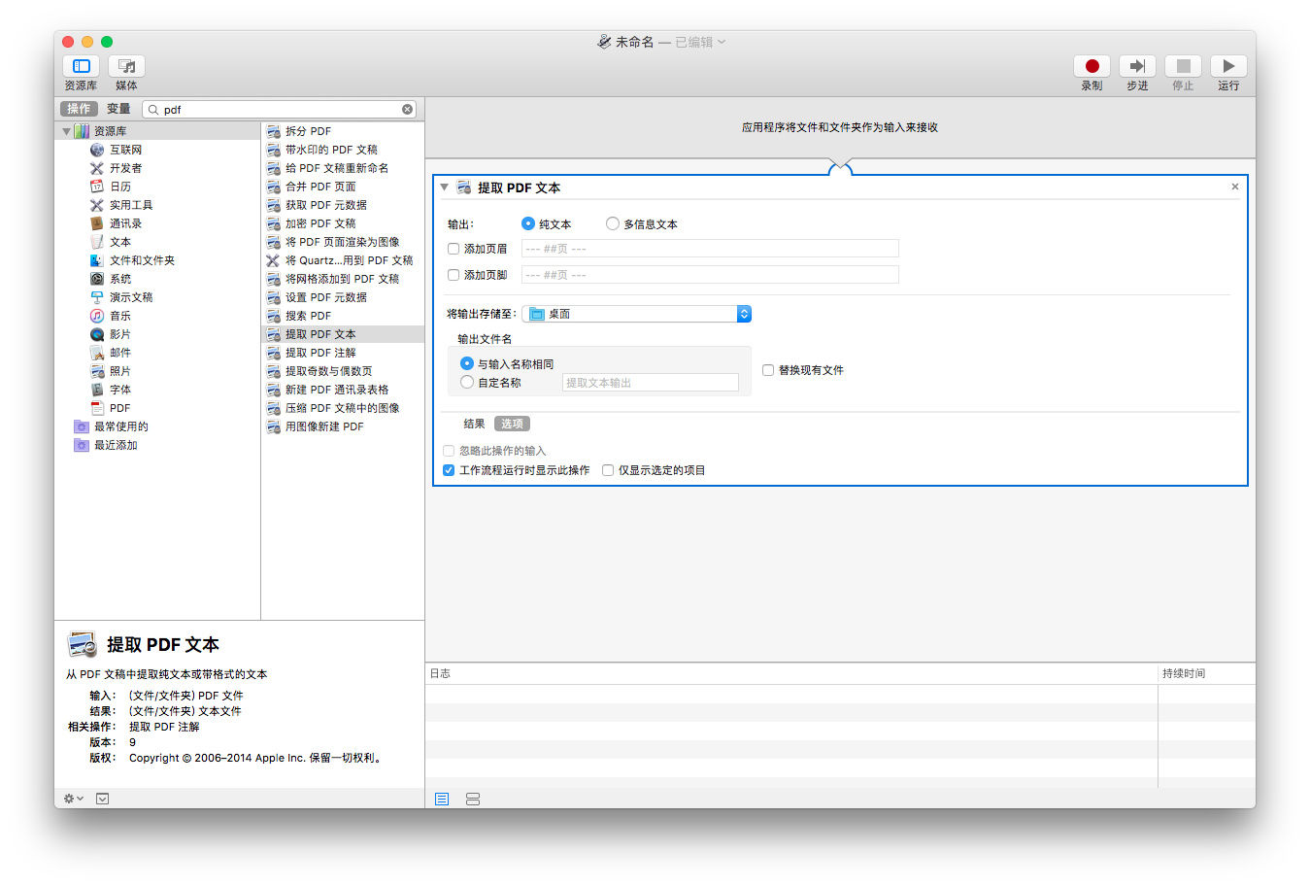The image size is (1310, 886).
Task: Choose 纯文本 output option
Action: (x=528, y=223)
